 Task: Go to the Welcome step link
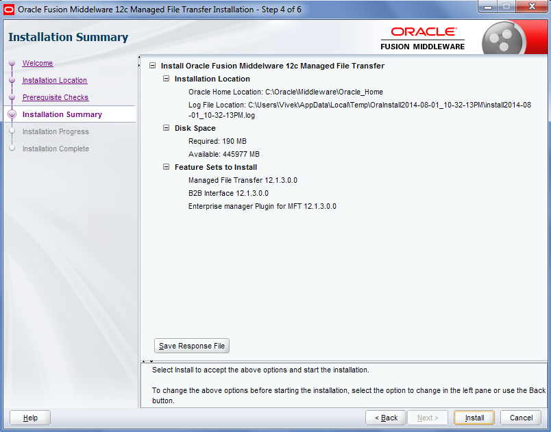coord(38,63)
